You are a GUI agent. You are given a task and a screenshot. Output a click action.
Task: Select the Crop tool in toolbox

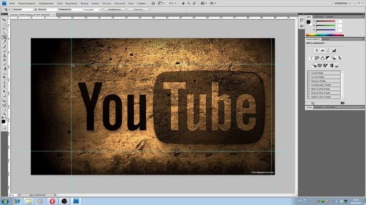click(x=4, y=38)
